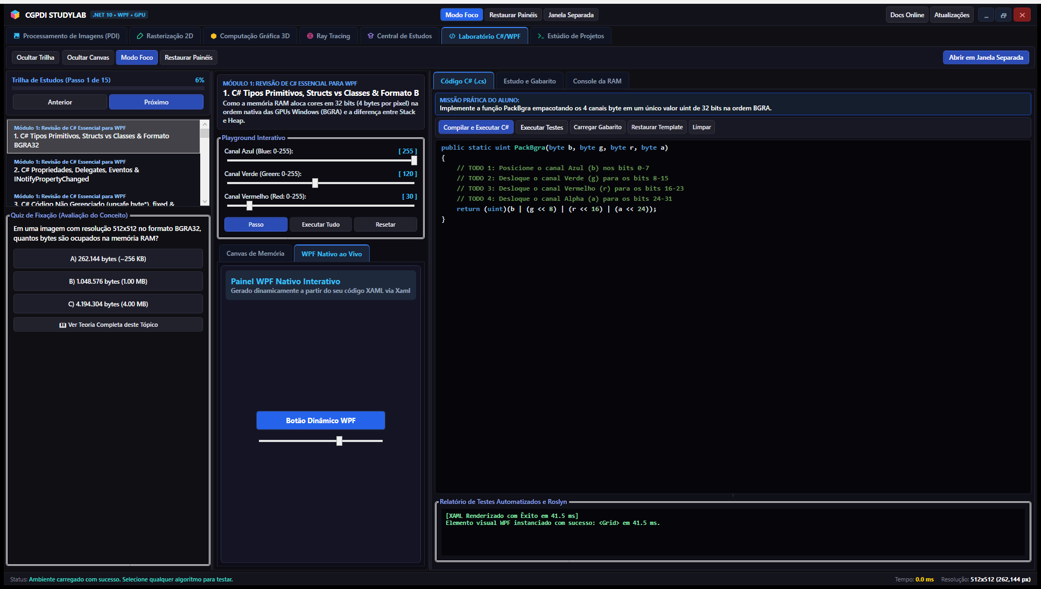
Task: Choose quiz answer C) 4.194.304 bytes
Action: point(108,304)
